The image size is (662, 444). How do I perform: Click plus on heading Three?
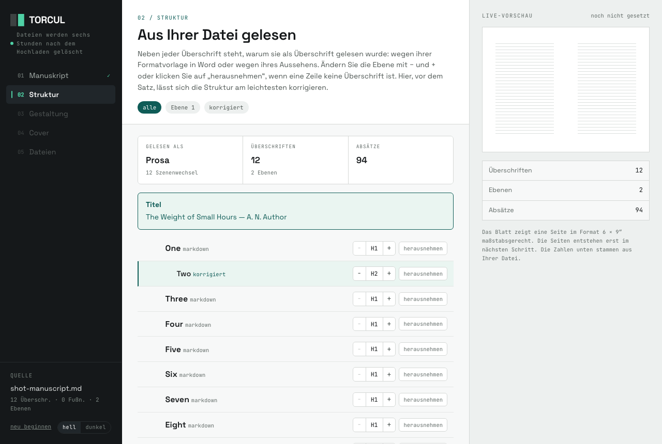pos(389,299)
